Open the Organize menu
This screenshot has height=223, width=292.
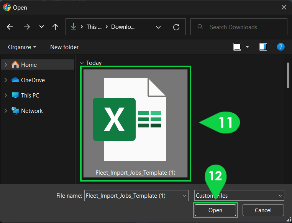pyautogui.click(x=22, y=47)
